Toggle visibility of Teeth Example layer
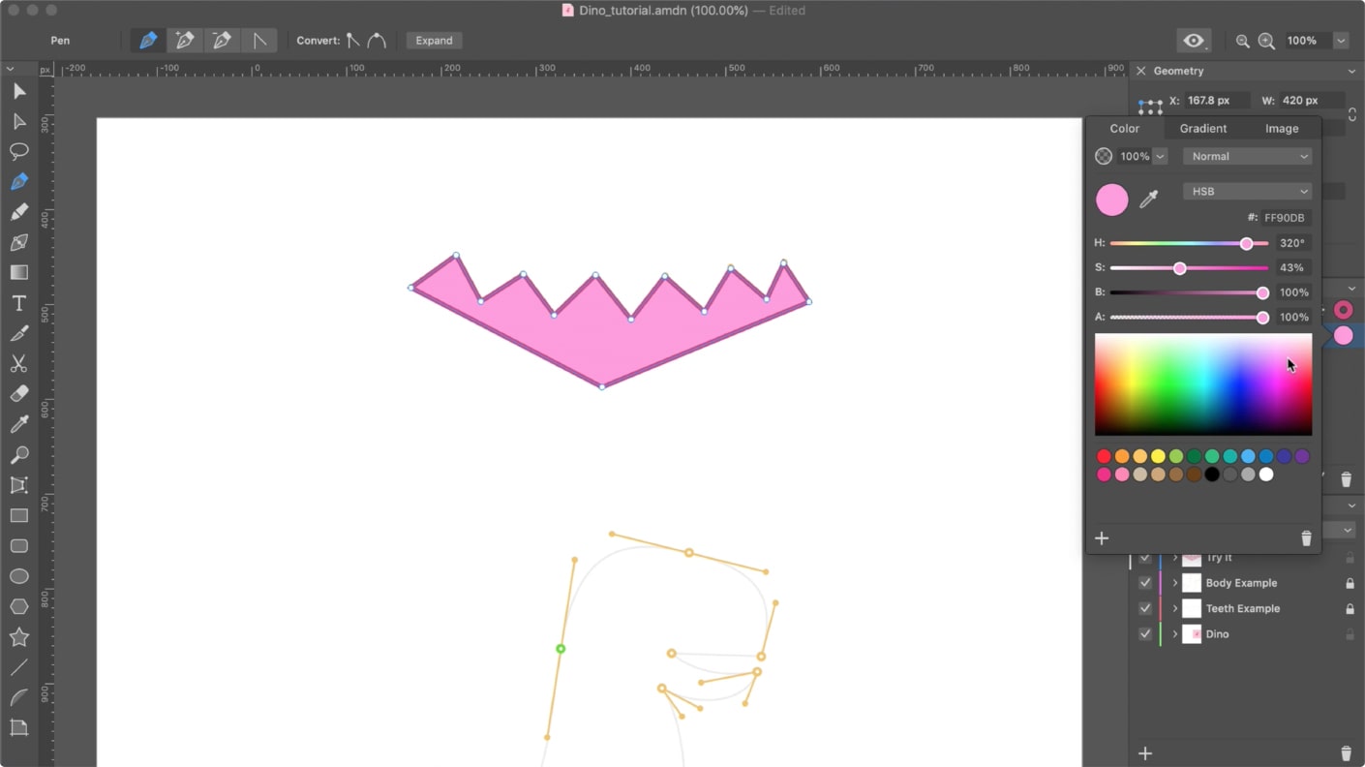 click(x=1145, y=608)
